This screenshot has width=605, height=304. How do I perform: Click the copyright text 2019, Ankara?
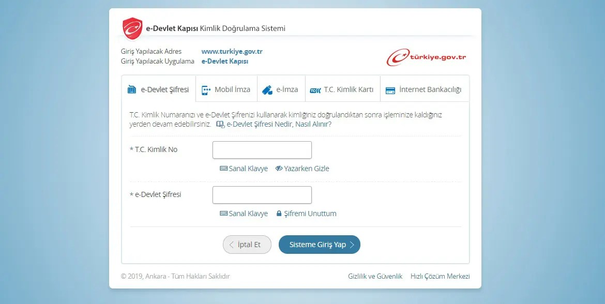pyautogui.click(x=175, y=276)
